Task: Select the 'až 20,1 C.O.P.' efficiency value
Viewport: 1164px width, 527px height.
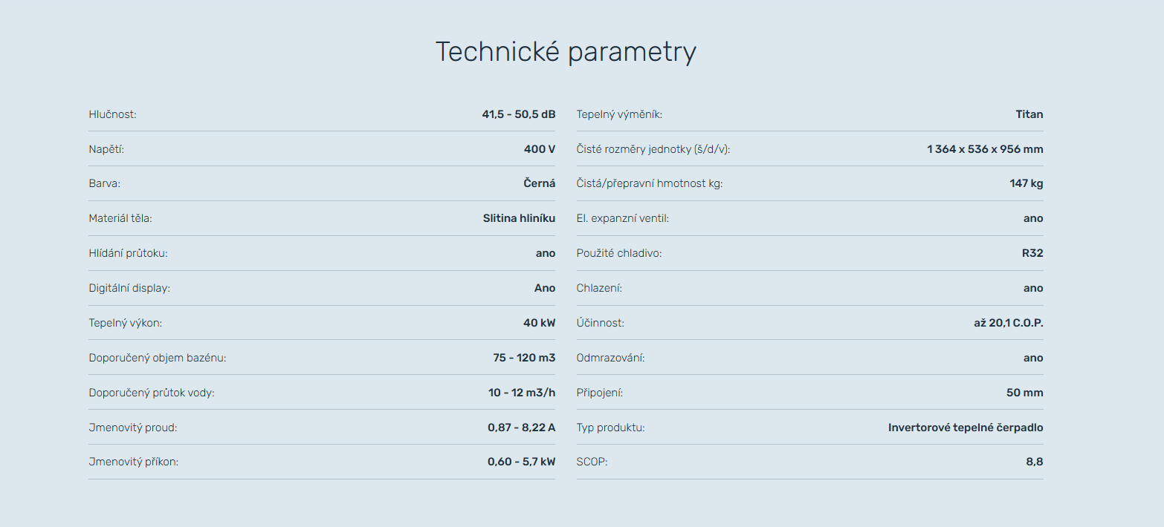Action: click(1003, 323)
